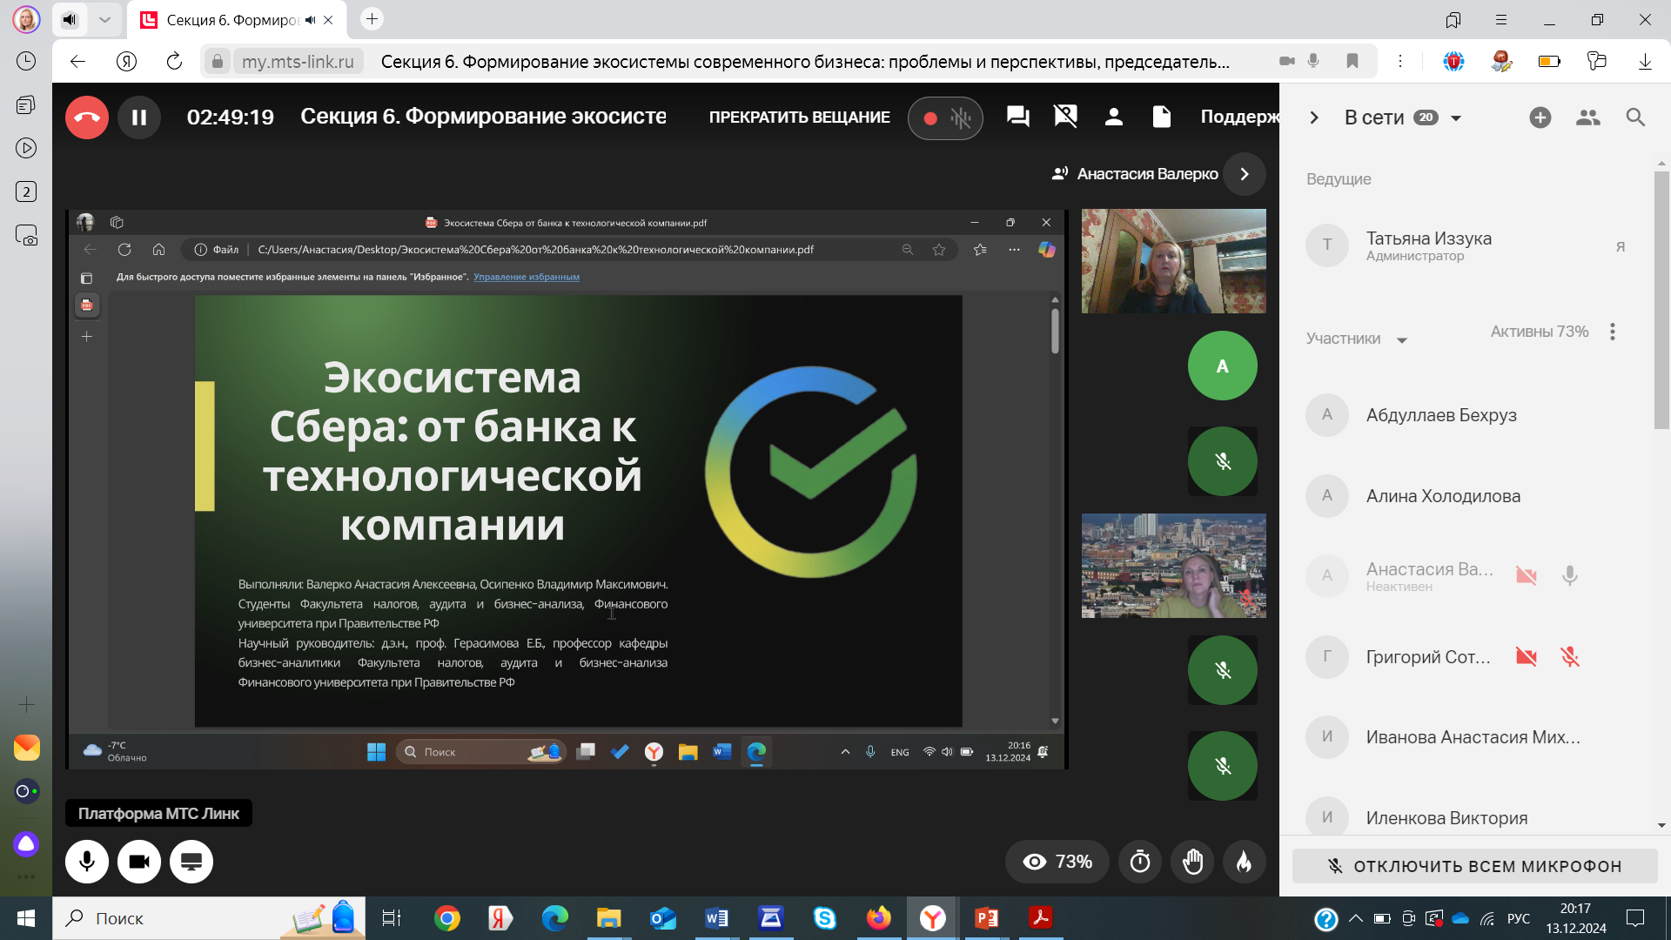Open Adobe Acrobat from Windows taskbar

[x=1040, y=918]
